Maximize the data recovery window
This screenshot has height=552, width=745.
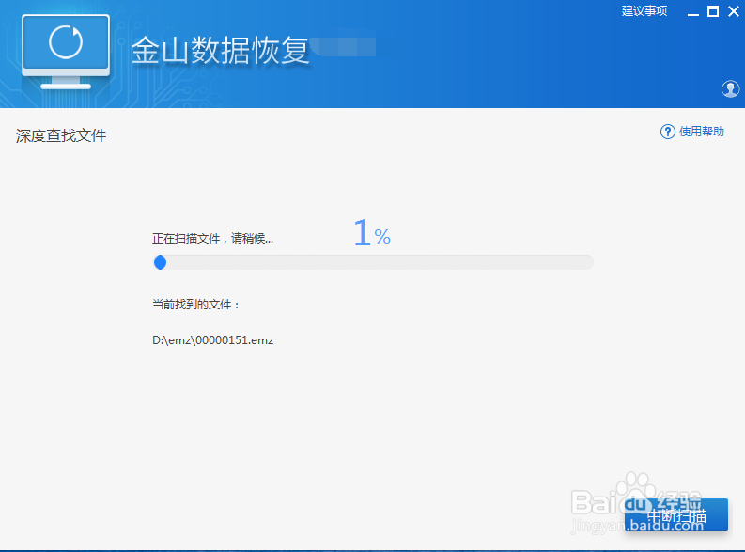[x=713, y=11]
